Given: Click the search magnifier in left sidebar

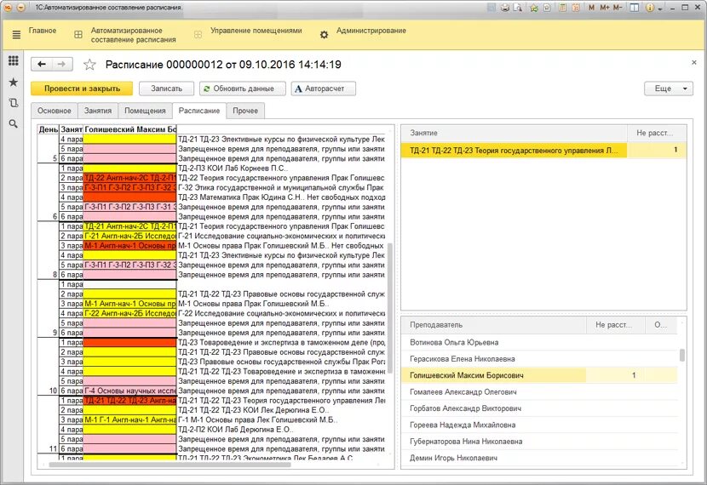Looking at the screenshot, I should click(14, 123).
